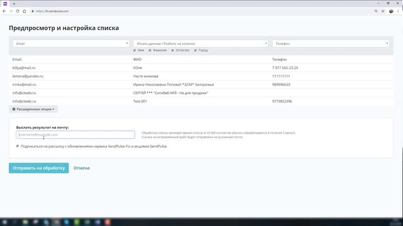Open the Windows Start button
The width and height of the screenshot is (403, 226).
point(4,222)
